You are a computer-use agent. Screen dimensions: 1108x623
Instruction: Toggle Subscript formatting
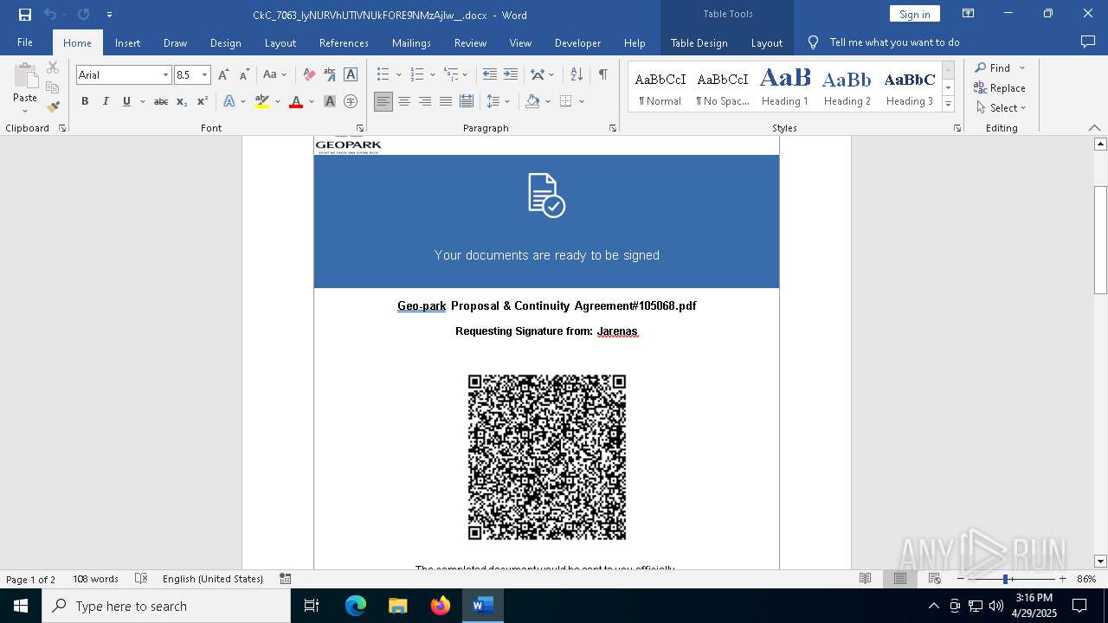click(x=182, y=101)
